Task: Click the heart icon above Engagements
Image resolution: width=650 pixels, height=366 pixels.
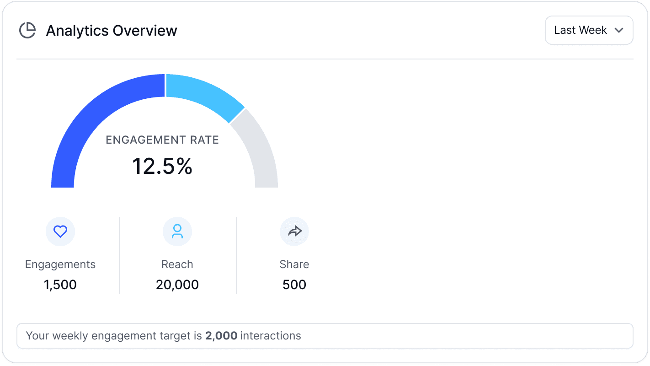Action: [x=60, y=231]
